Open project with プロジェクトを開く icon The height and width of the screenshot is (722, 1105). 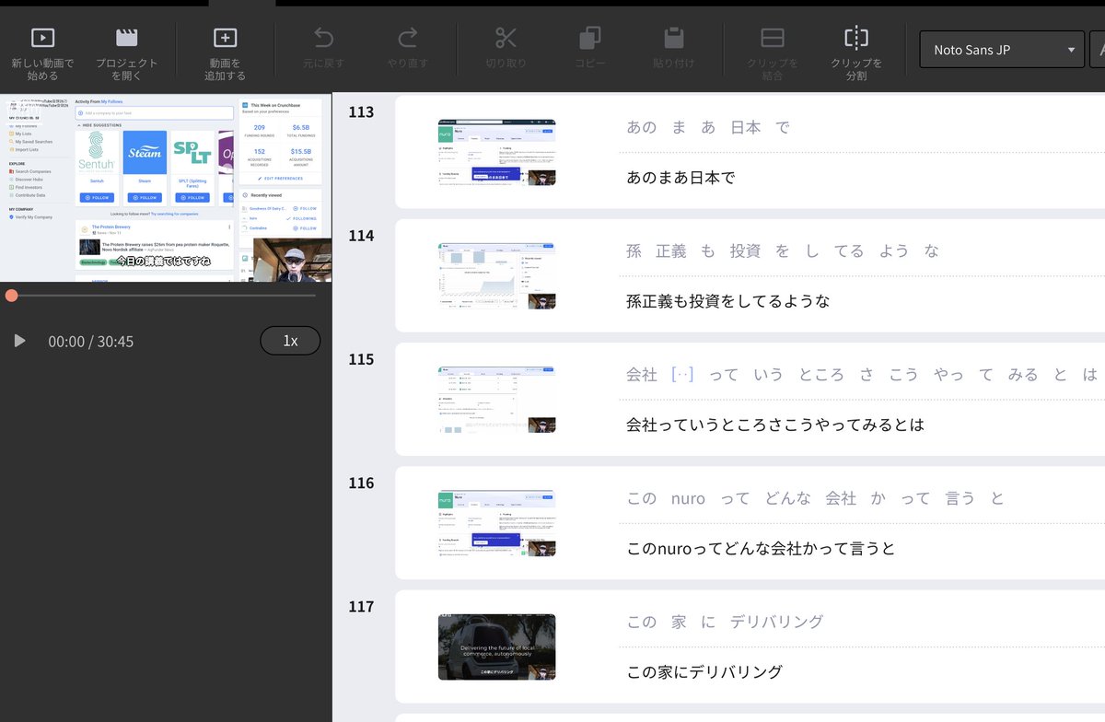click(126, 38)
